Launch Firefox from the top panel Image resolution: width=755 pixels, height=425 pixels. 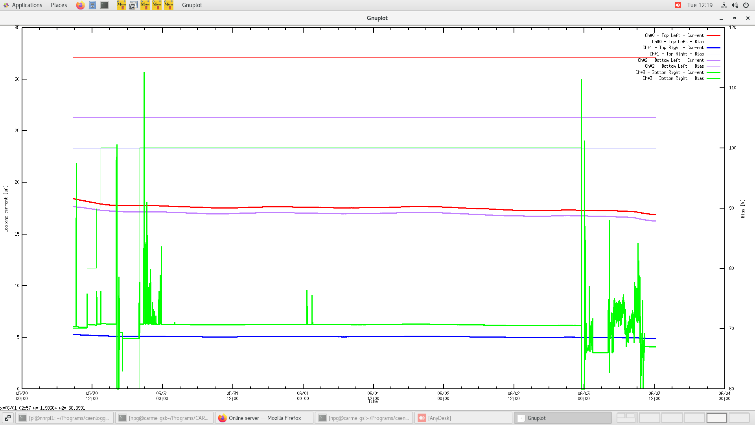[x=80, y=5]
